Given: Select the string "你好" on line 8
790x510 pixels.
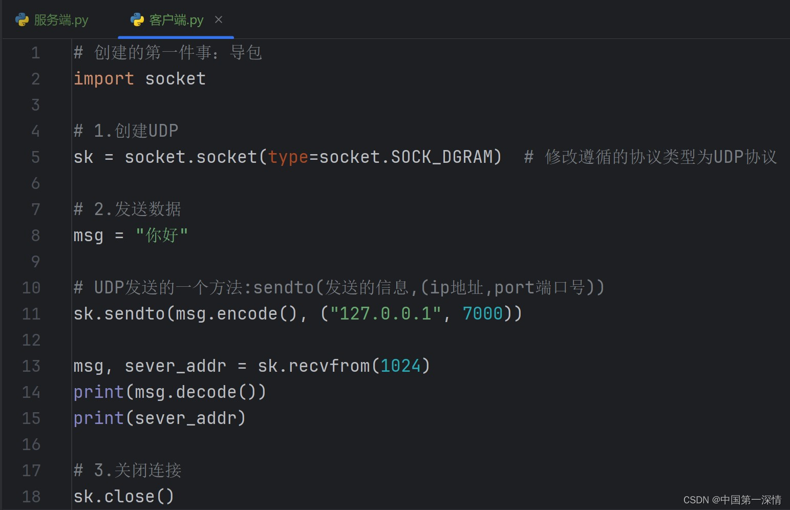Looking at the screenshot, I should point(161,235).
